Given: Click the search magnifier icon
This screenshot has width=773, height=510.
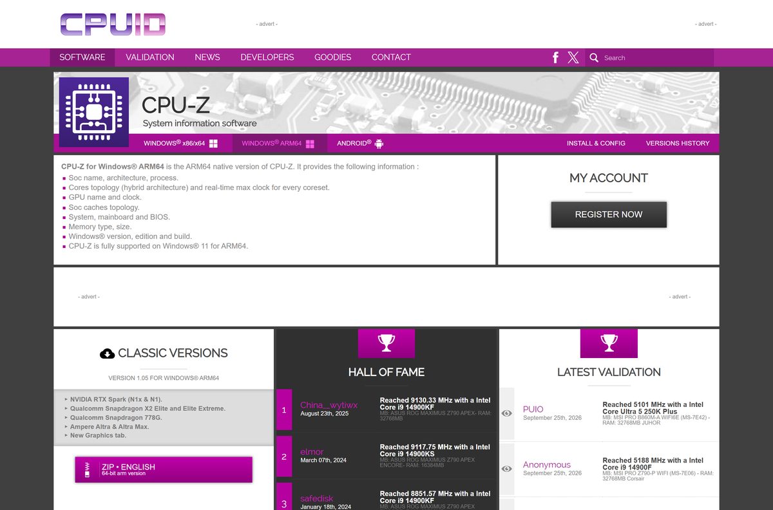Looking at the screenshot, I should 594,57.
